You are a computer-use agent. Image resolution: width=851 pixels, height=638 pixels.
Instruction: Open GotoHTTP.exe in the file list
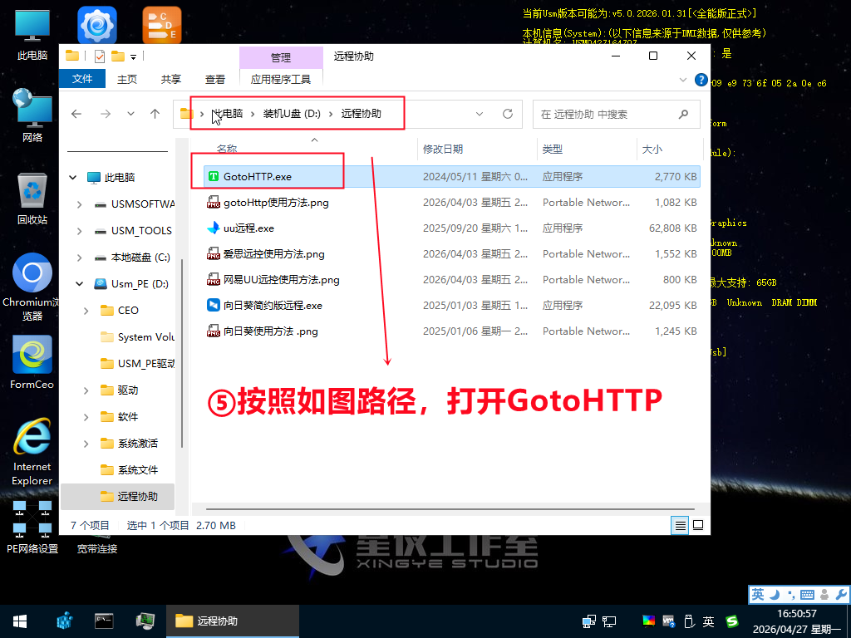[257, 176]
